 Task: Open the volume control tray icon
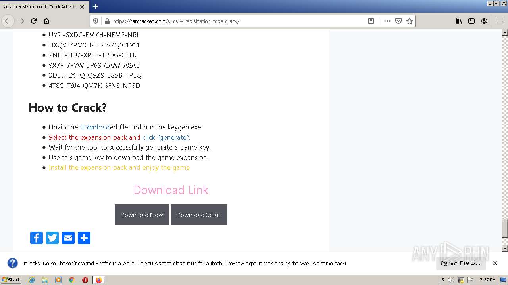[451, 280]
